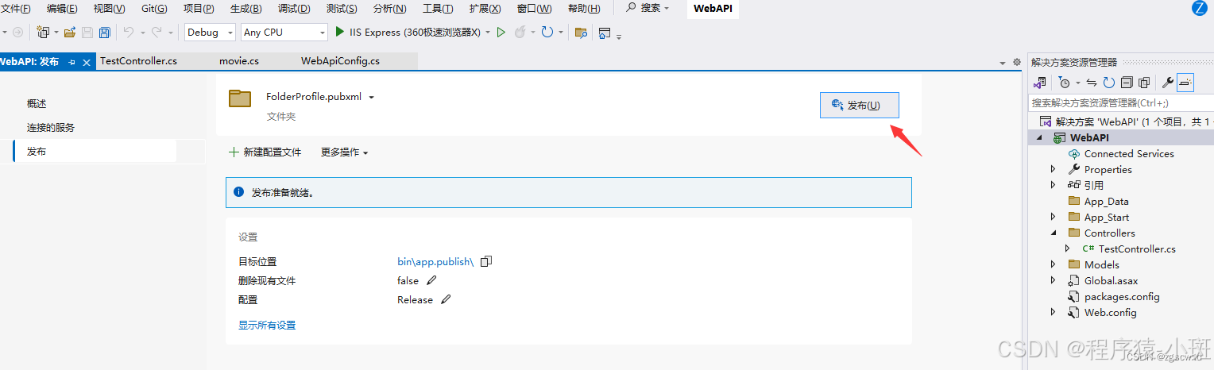1214x370 pixels.
Task: Click the browser window toolbar icon
Action: 605,33
